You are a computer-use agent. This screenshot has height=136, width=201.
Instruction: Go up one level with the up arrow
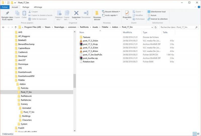pyautogui.click(x=16, y=27)
